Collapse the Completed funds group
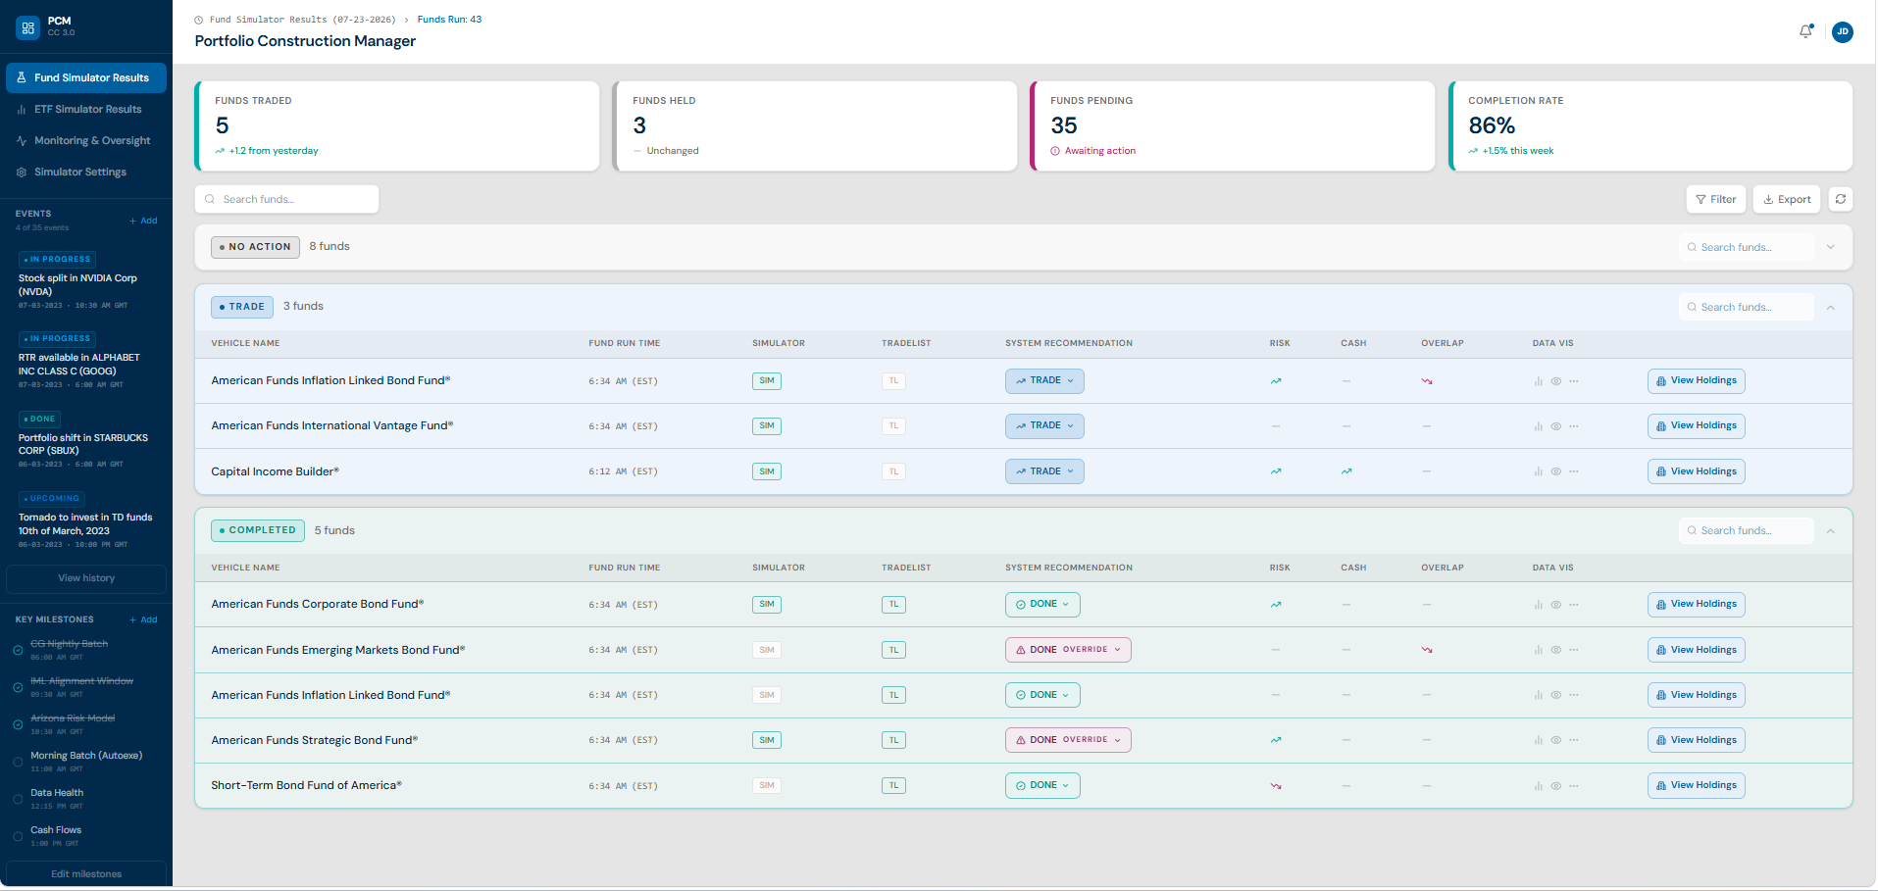The image size is (1878, 891). click(1830, 530)
